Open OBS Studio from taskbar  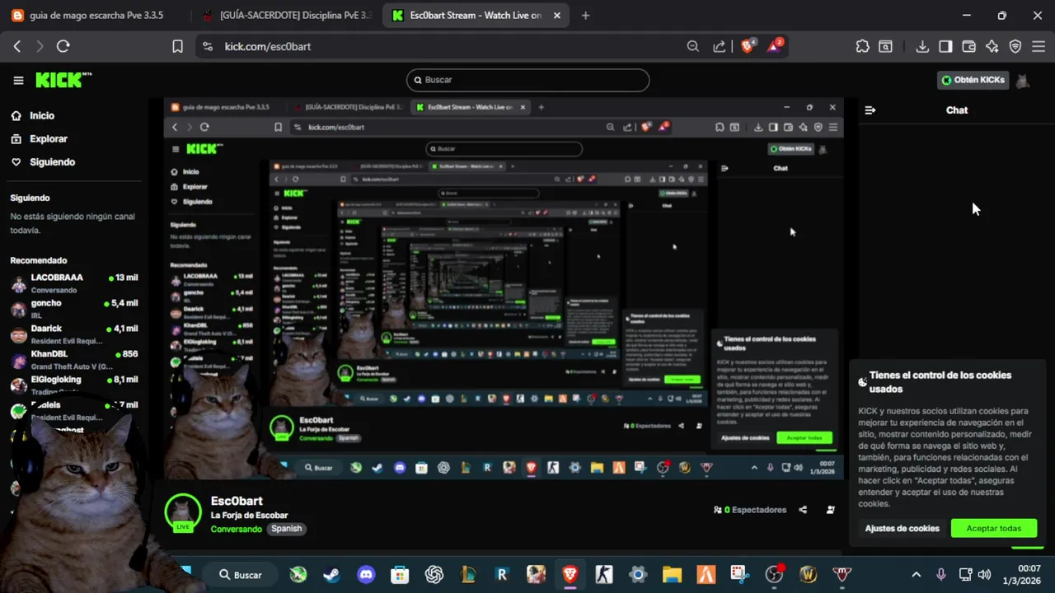pos(774,574)
